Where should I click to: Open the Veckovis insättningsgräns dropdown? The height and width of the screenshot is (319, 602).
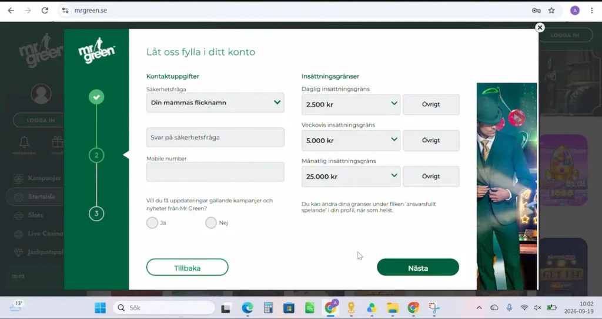coord(351,140)
